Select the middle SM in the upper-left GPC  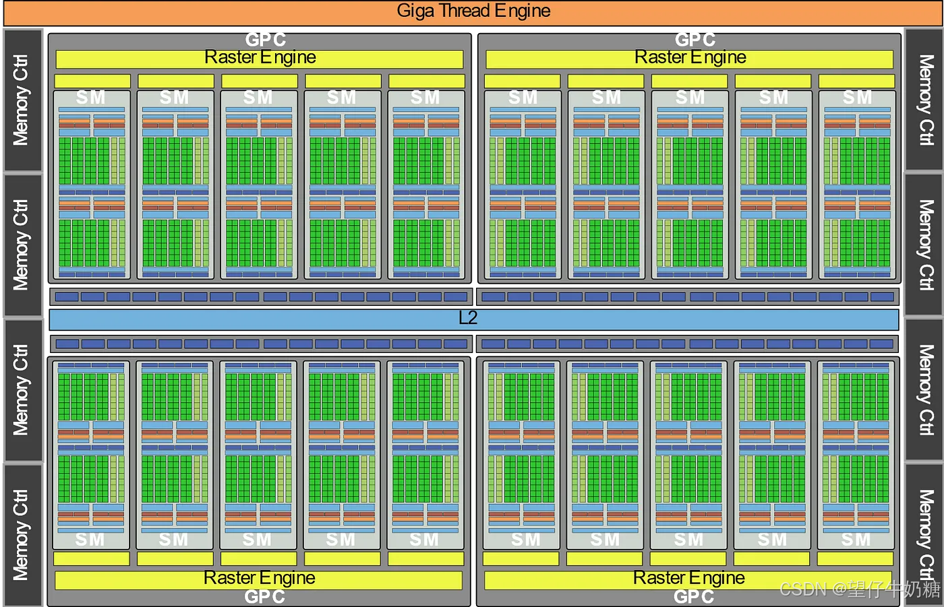[259, 184]
